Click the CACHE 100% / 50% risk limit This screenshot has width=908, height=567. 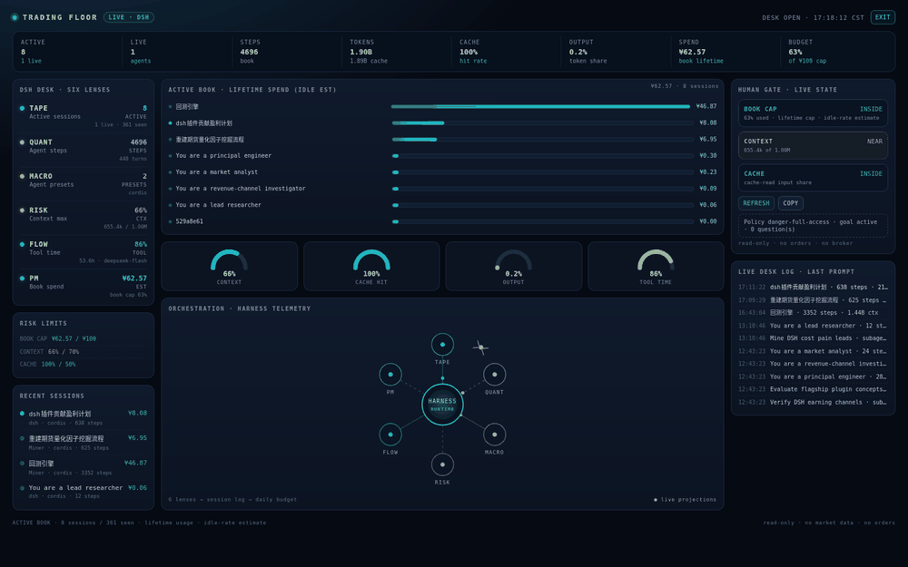84,364
